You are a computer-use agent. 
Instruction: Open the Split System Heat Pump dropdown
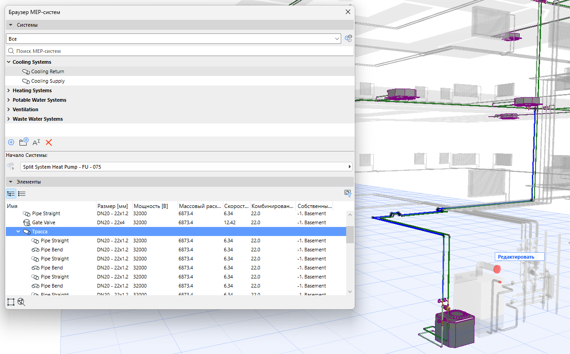pos(186,167)
